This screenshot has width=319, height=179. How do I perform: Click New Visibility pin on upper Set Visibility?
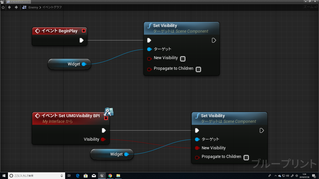(149, 59)
